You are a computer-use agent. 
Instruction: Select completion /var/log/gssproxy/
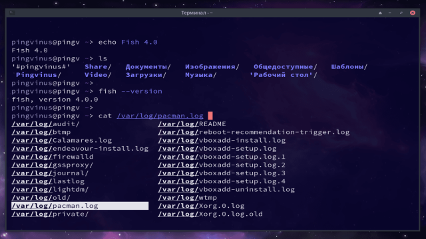click(x=53, y=165)
